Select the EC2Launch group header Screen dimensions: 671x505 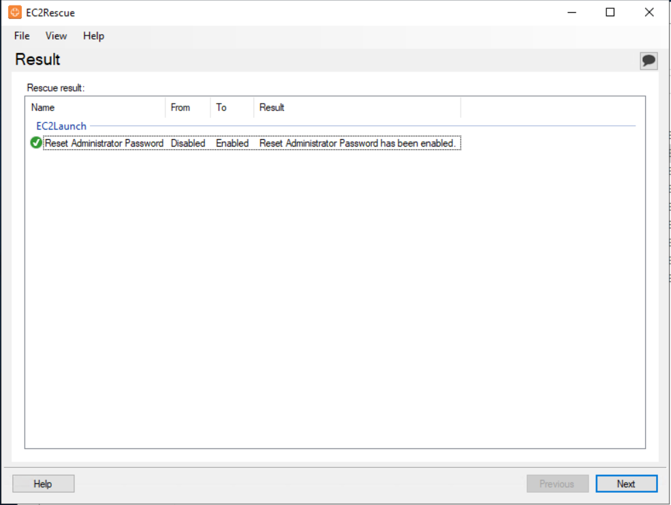point(61,126)
